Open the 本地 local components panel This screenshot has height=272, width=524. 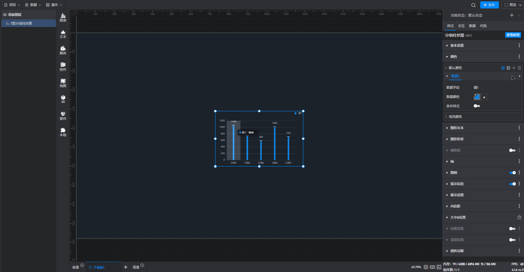pyautogui.click(x=63, y=132)
